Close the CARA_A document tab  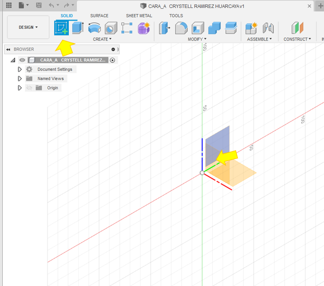(309, 6)
